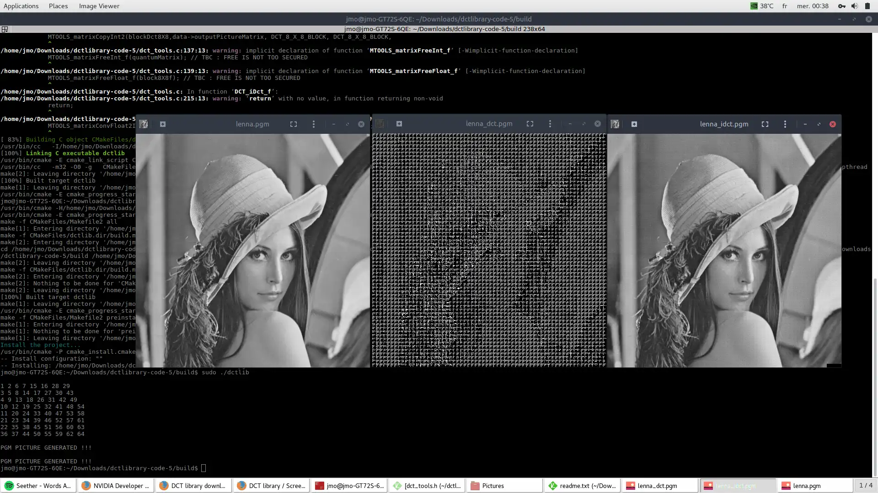Click 'PGM PICTURE GENERATED !!!' last line
This screenshot has width=878, height=493.
tap(46, 462)
